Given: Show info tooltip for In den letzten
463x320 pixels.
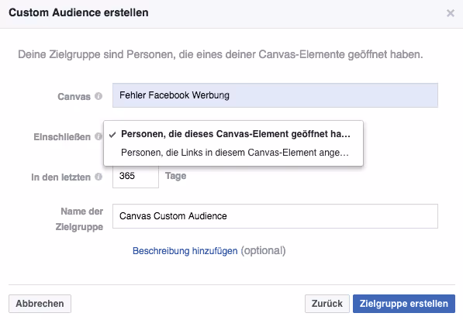Looking at the screenshot, I should (x=98, y=177).
